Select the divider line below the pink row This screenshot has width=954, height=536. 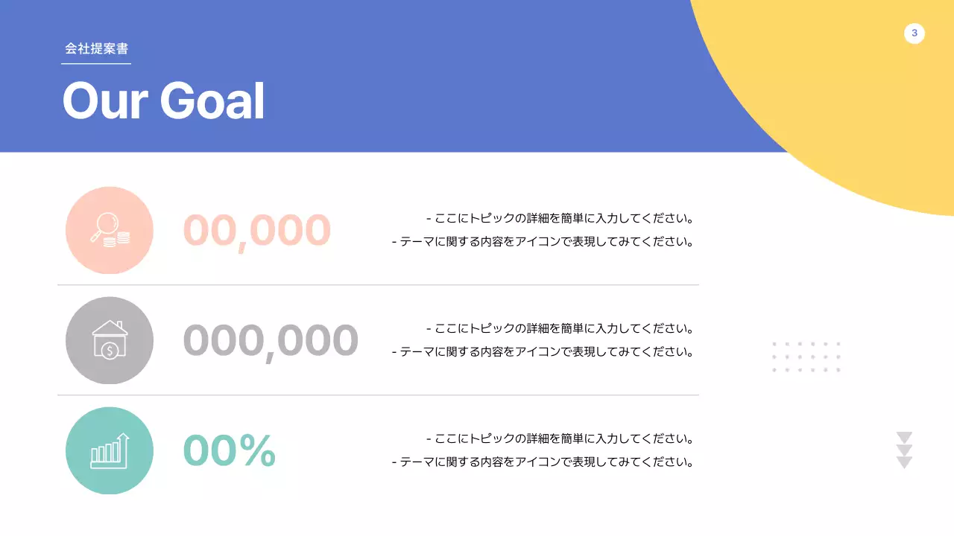[378, 285]
